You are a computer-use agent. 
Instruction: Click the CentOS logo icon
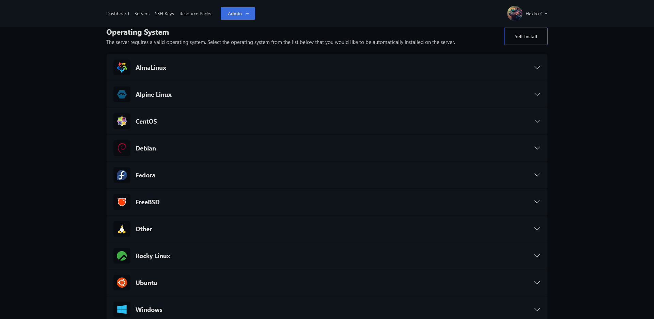(x=122, y=121)
